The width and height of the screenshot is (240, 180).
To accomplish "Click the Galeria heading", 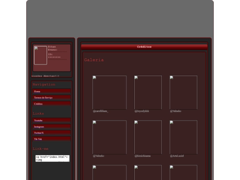I will [x=94, y=60].
